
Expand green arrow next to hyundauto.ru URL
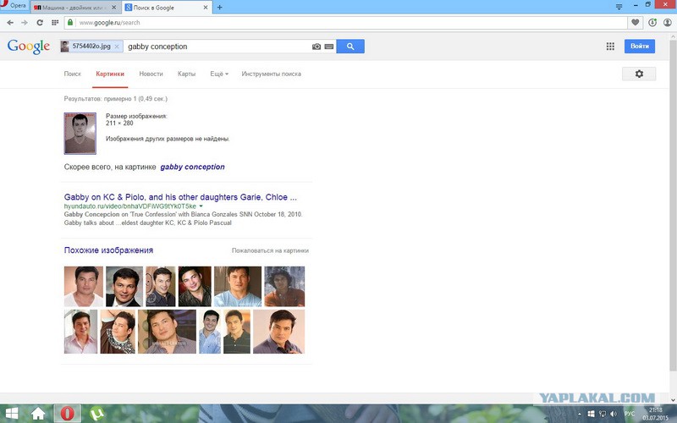click(201, 206)
